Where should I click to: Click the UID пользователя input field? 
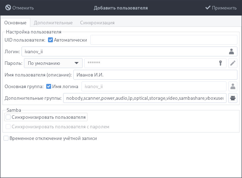coord(164,40)
